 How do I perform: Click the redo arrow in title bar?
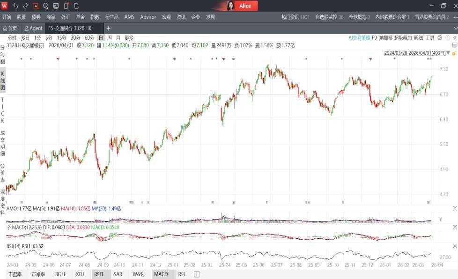pos(25,6)
